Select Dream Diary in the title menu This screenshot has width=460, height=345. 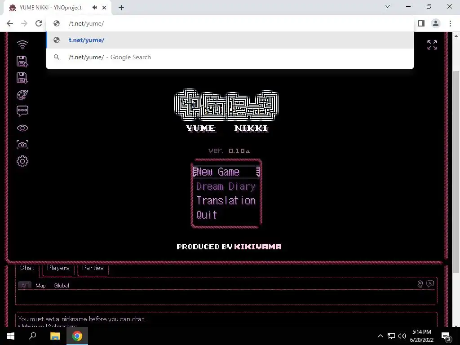226,186
